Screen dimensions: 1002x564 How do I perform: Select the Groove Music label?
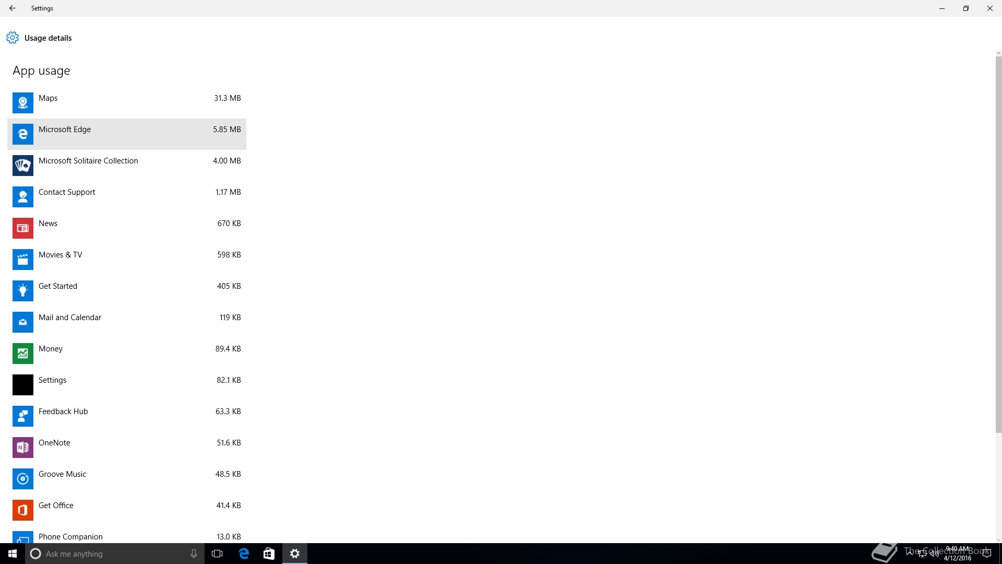pos(63,474)
